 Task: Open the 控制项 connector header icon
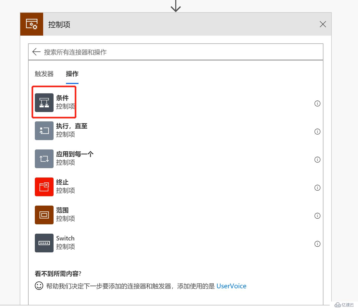pyautogui.click(x=32, y=24)
